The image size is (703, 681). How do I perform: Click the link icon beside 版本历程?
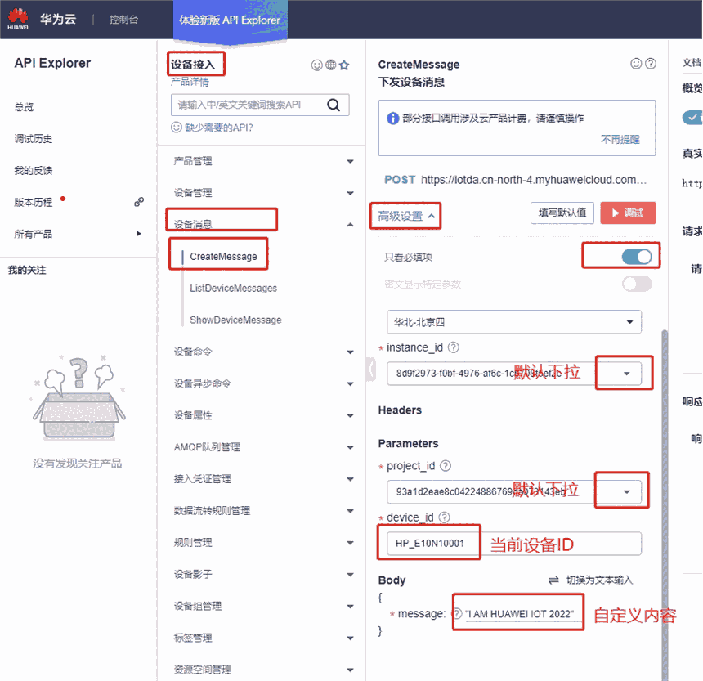[x=139, y=202]
